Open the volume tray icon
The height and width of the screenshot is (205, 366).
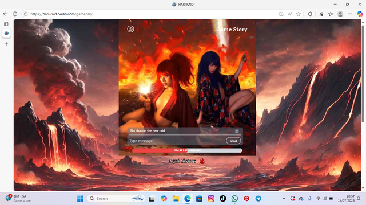324,199
